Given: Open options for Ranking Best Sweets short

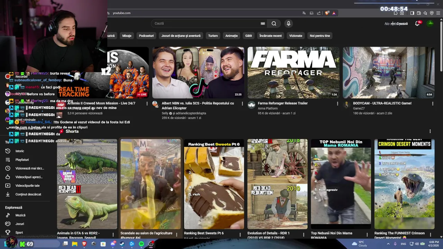Looking at the screenshot, I should point(240,235).
